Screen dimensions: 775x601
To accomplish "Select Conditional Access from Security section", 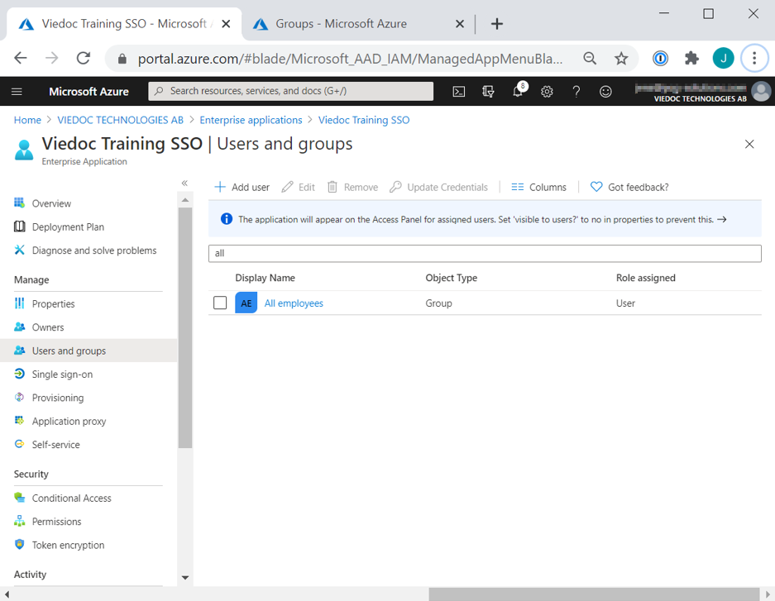I will pyautogui.click(x=71, y=498).
